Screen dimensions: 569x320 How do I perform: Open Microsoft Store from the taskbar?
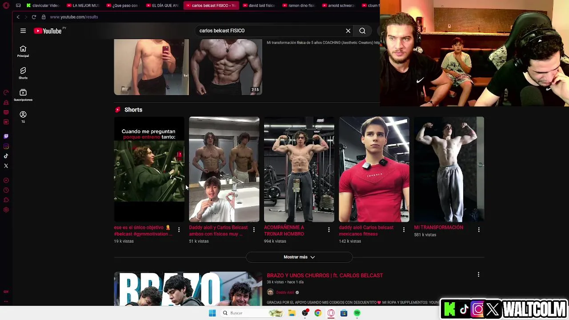tap(344, 313)
